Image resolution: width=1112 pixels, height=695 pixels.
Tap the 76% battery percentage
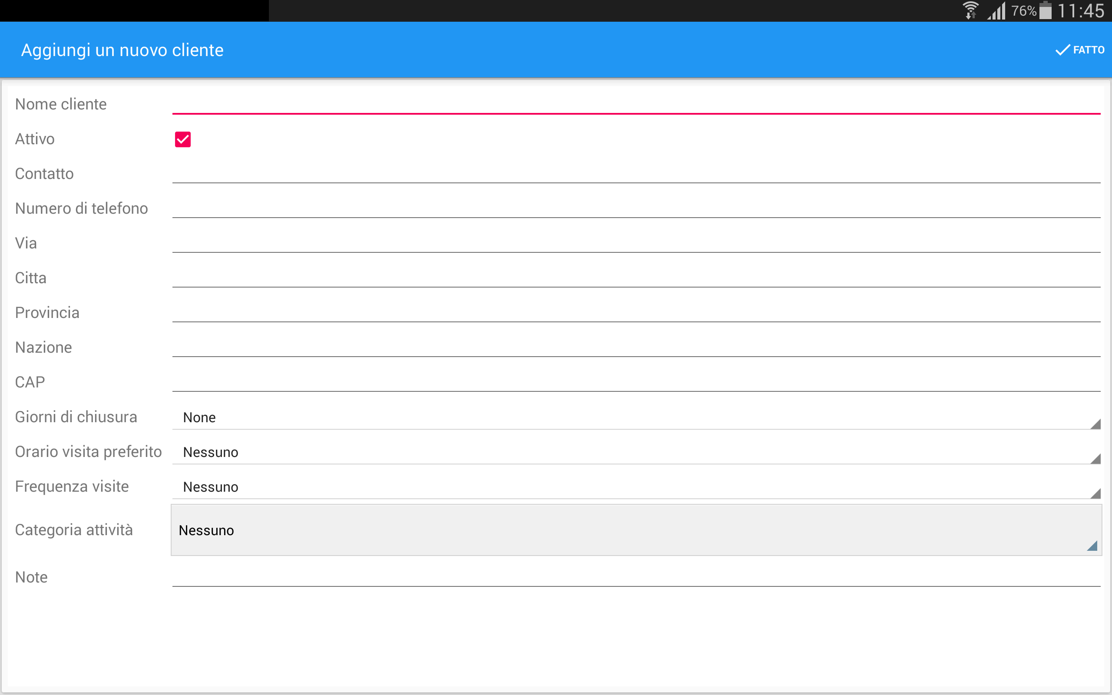point(1024,11)
